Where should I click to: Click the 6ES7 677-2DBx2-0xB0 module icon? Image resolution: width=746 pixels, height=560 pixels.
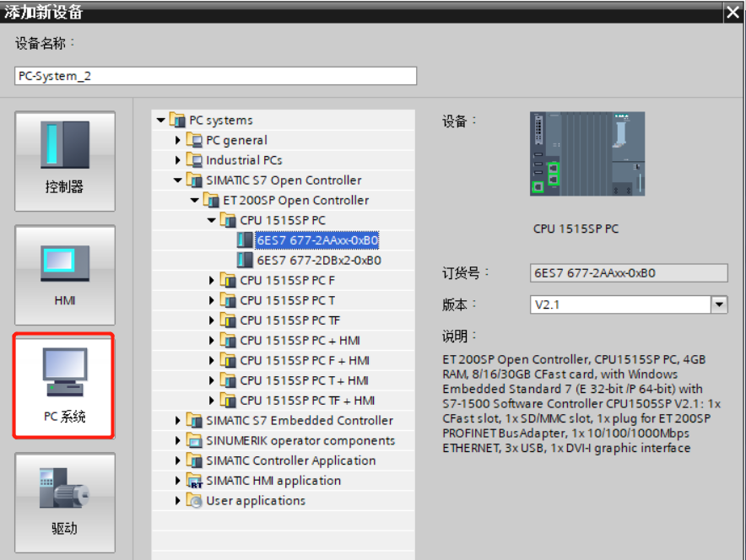tap(245, 260)
